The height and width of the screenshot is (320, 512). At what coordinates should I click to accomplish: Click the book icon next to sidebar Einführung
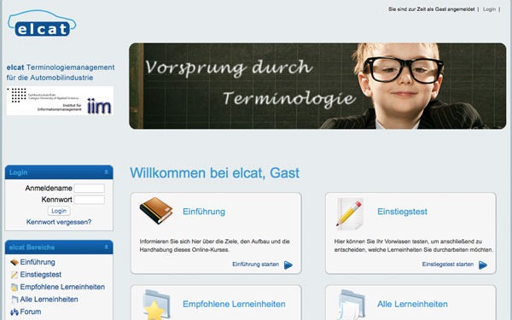(x=14, y=262)
